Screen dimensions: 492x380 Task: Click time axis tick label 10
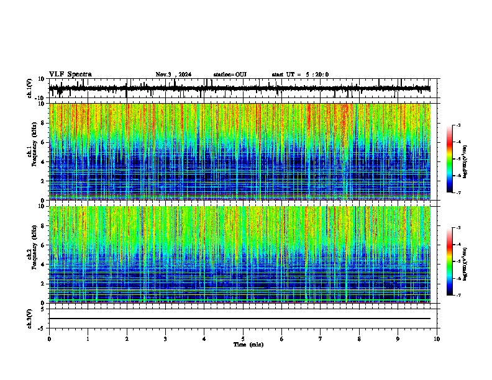[x=437, y=339]
